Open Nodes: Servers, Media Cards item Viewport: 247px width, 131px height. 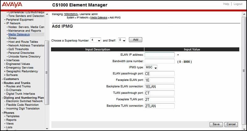pyautogui.click(x=26, y=27)
